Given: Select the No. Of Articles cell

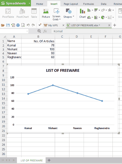Looking at the screenshot, I should 38,41.
